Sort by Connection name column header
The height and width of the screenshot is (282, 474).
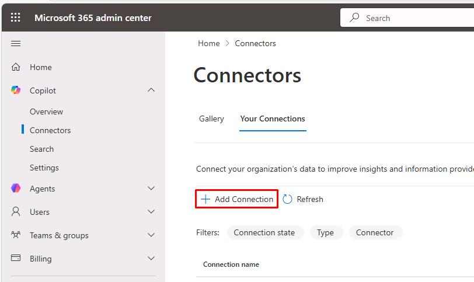point(231,264)
